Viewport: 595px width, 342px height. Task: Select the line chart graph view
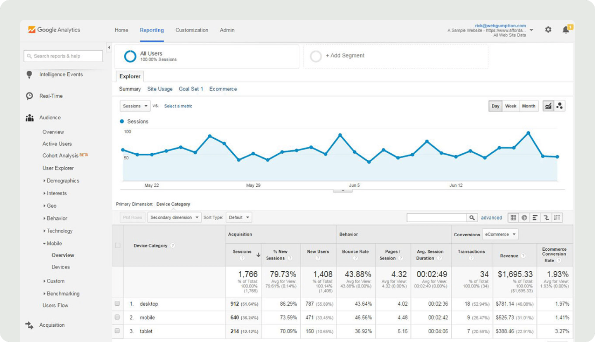(x=548, y=106)
